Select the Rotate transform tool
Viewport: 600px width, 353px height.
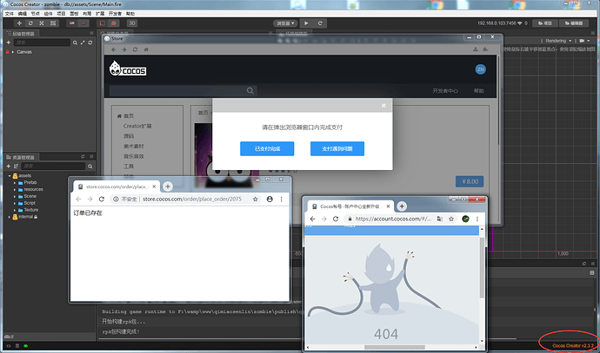click(x=30, y=23)
